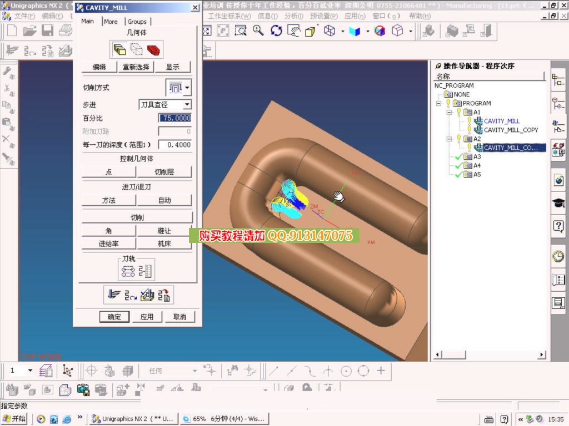Open the Groups tab
This screenshot has width=569, height=426.
pos(137,22)
